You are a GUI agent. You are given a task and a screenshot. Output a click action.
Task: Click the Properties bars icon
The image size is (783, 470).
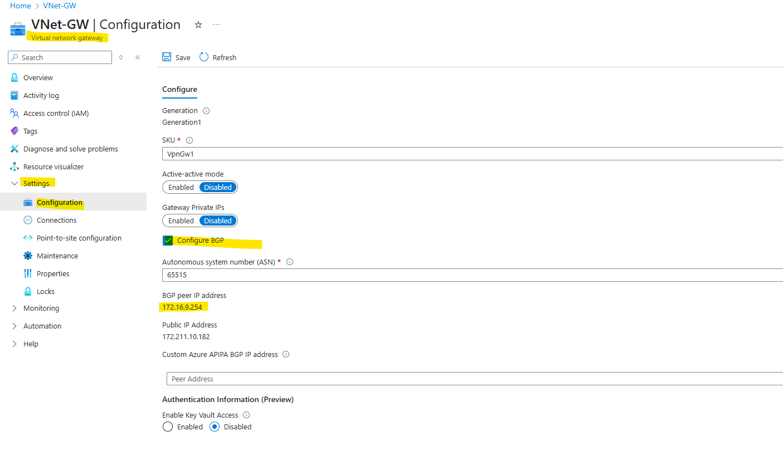point(28,273)
